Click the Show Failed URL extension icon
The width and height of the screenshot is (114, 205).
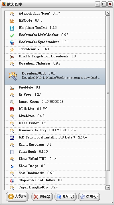[x=12, y=159]
